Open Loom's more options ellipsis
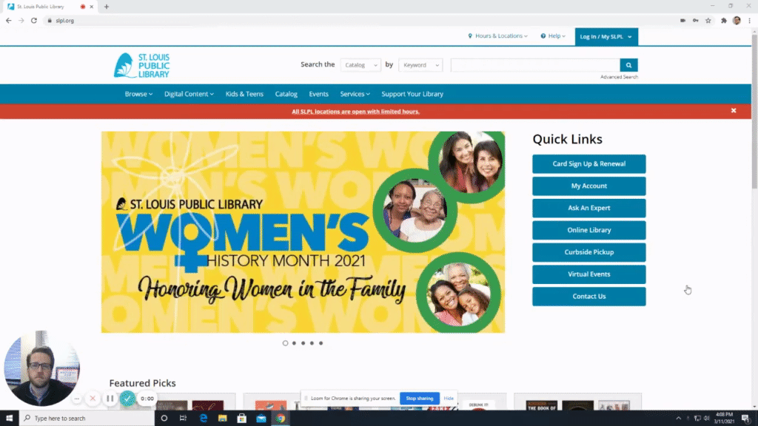 coord(76,399)
